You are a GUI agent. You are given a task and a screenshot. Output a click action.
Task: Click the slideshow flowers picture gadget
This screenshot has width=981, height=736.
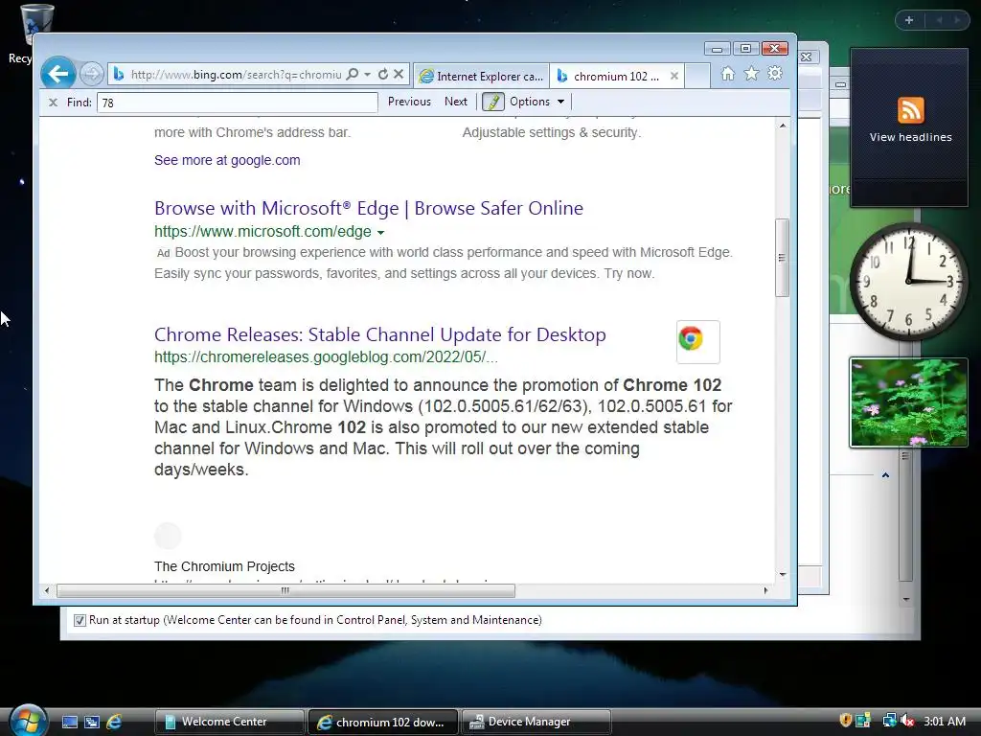click(908, 402)
